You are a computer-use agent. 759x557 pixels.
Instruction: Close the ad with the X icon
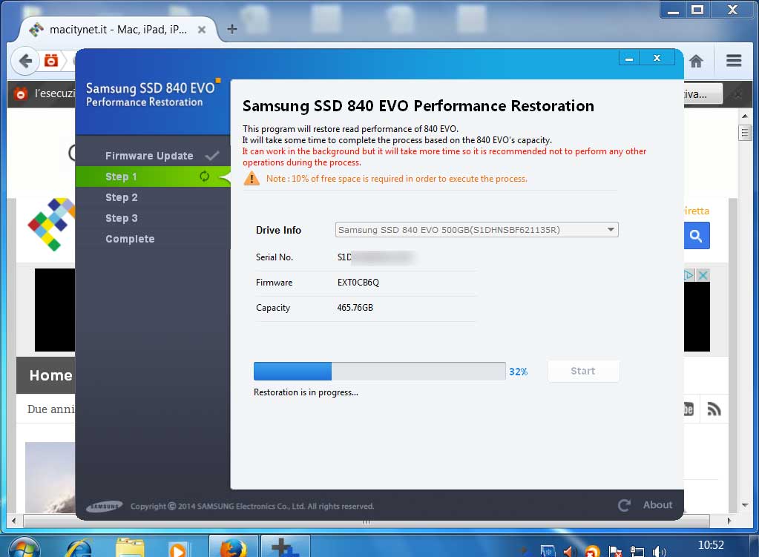coord(703,275)
